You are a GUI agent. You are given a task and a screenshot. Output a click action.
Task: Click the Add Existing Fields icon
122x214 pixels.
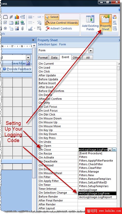(90, 19)
